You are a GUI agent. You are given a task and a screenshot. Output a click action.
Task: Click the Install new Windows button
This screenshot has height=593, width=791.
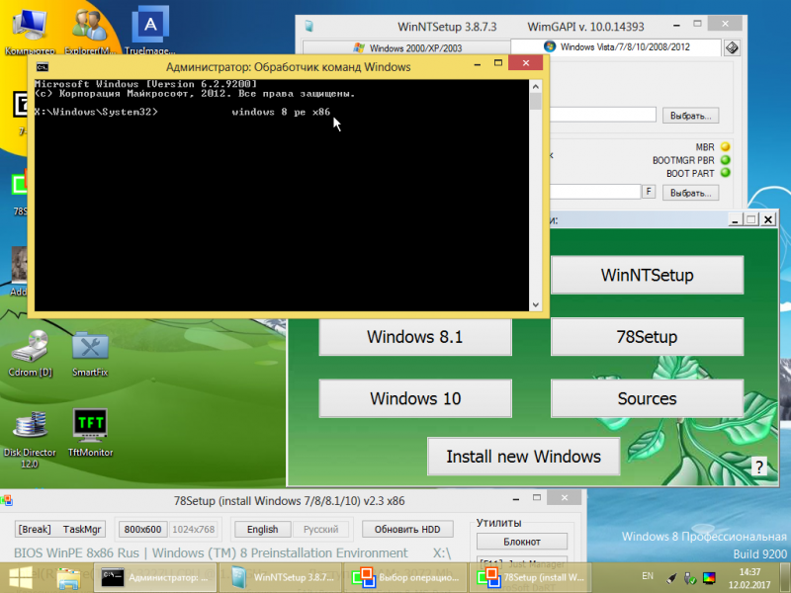pyautogui.click(x=524, y=457)
